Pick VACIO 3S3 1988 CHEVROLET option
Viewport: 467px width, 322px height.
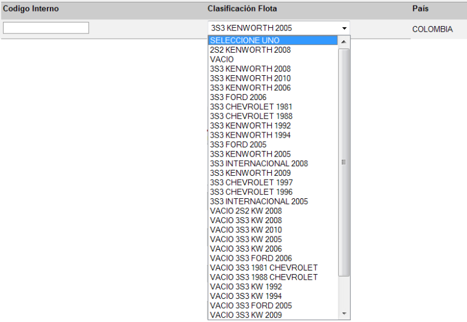tap(263, 277)
